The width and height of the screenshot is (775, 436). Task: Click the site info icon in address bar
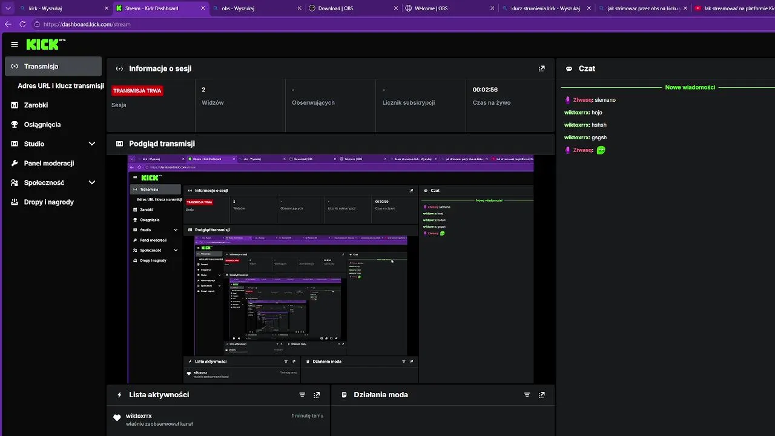37,24
